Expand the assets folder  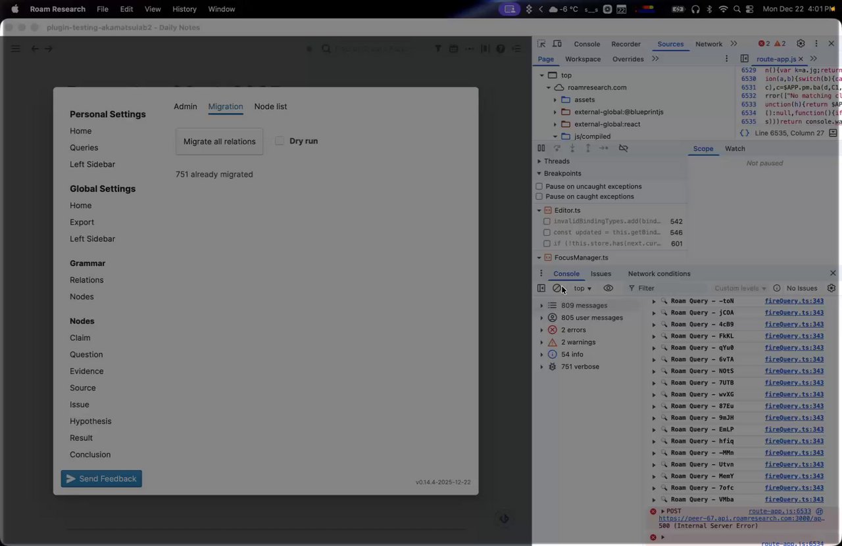tap(555, 100)
